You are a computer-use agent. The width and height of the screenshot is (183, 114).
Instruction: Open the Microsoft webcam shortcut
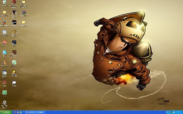(x=5, y=104)
